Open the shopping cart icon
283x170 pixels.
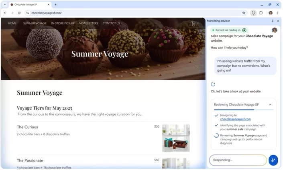(x=193, y=23)
